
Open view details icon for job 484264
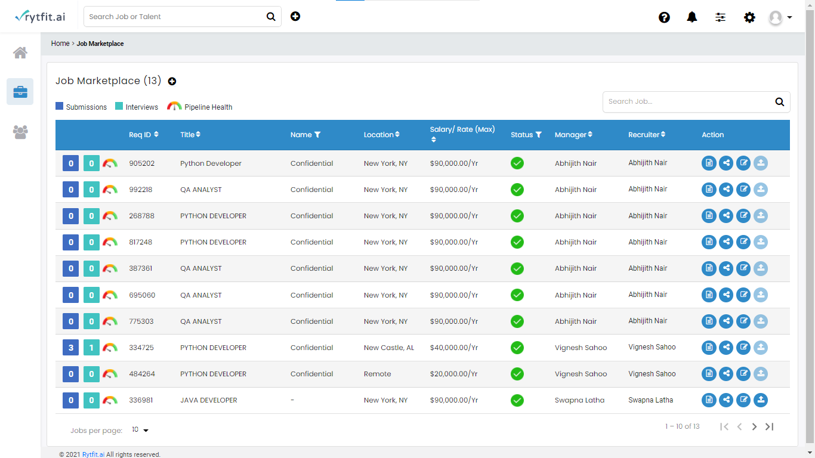[709, 374]
